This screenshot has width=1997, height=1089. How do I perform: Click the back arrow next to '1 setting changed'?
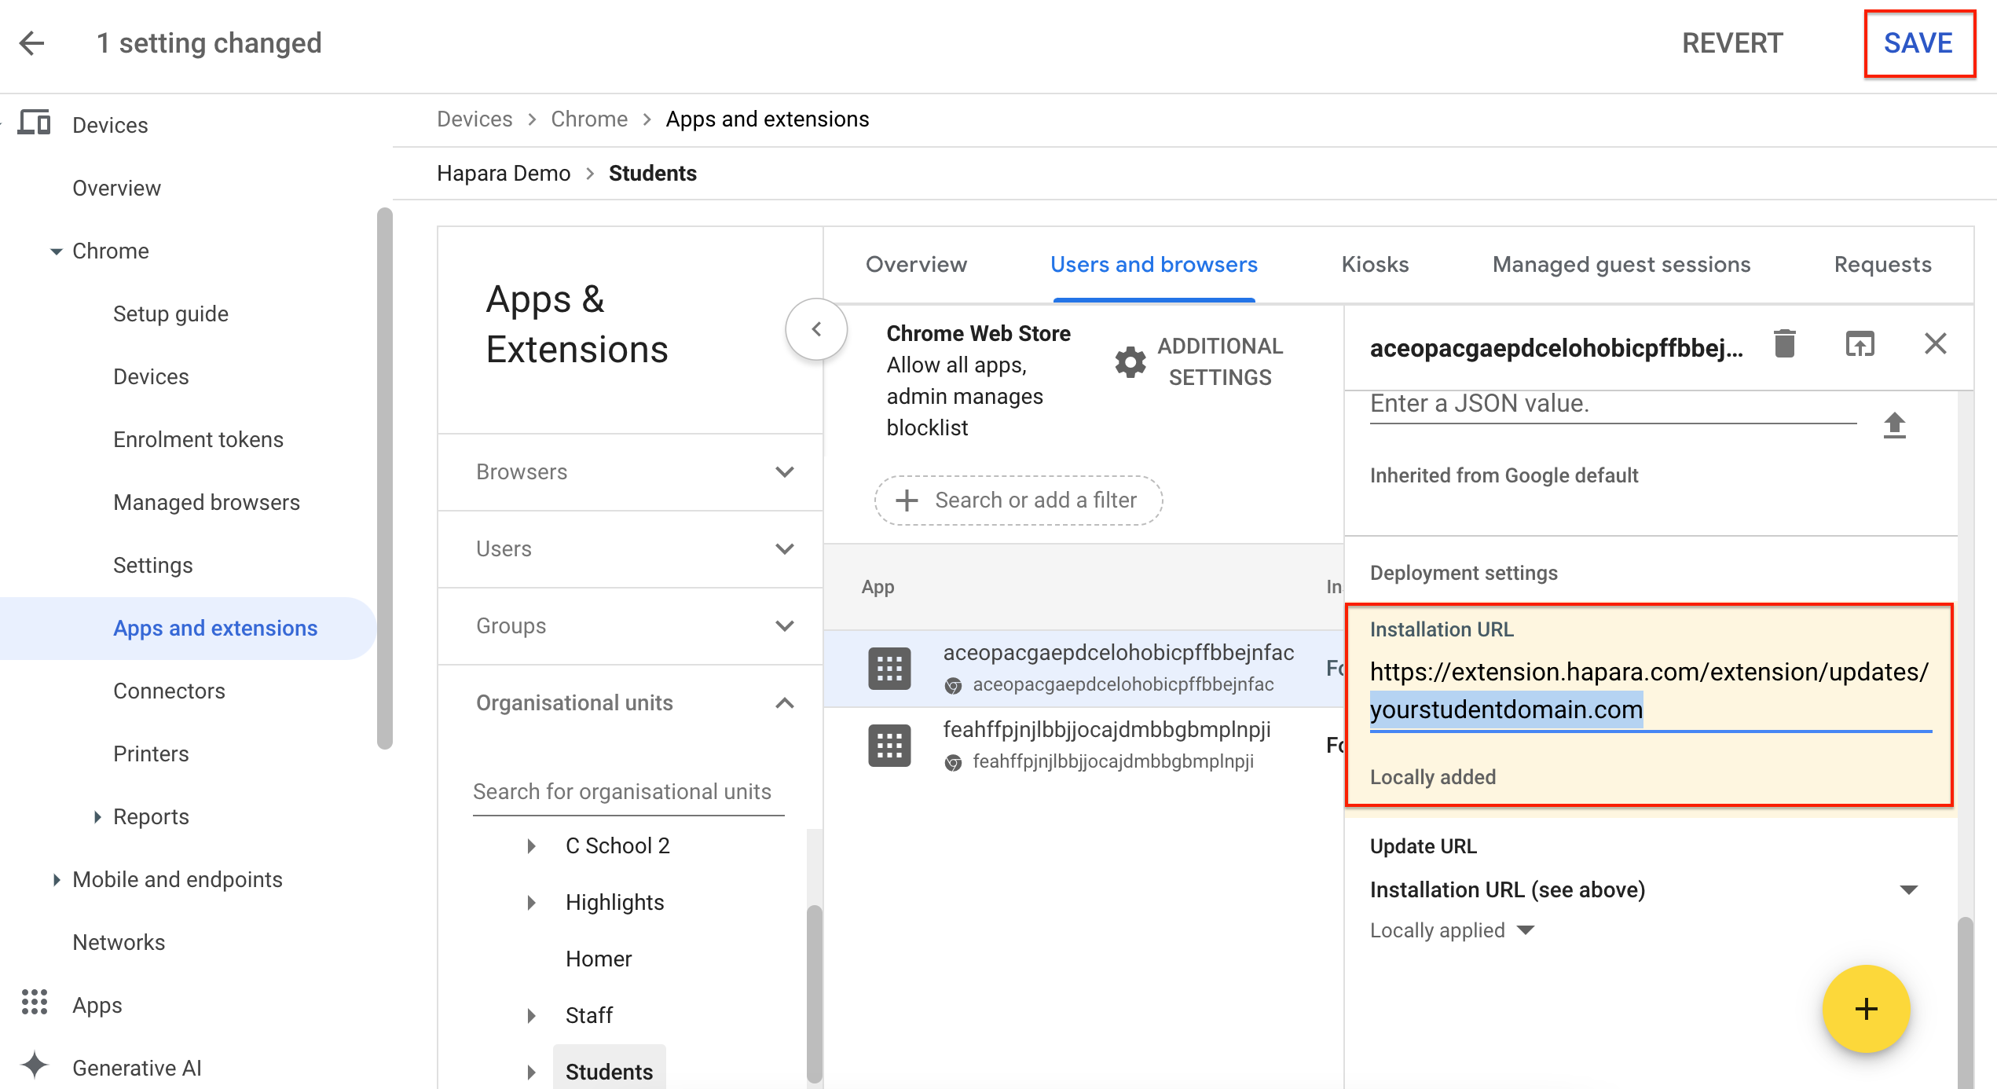tap(32, 43)
